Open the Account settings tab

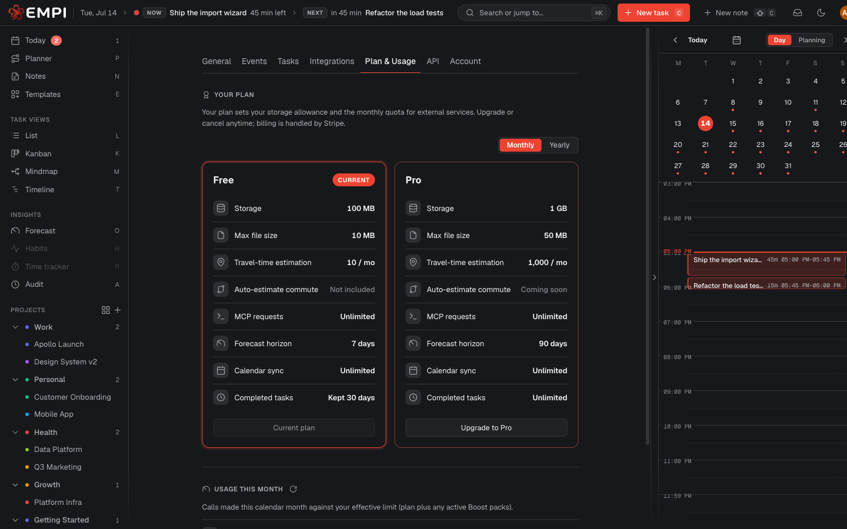pos(465,61)
